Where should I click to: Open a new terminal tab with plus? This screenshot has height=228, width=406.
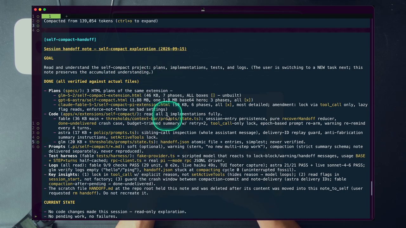pos(66,16)
